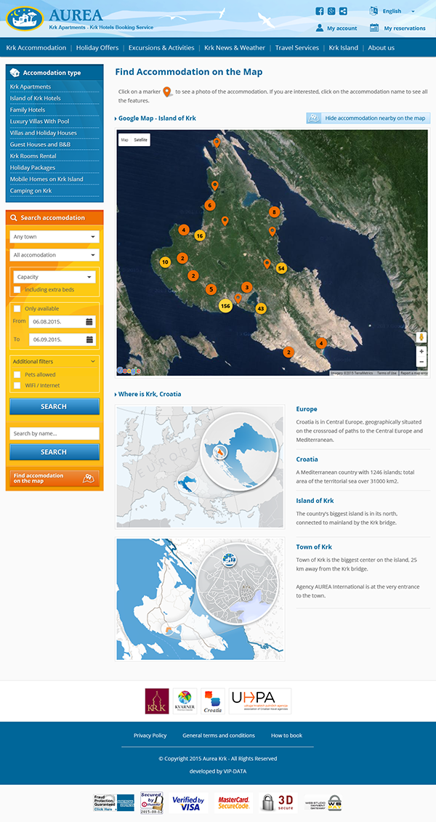This screenshot has width=436, height=822.
Task: Click the map cluster marker 43
Action: coord(260,308)
